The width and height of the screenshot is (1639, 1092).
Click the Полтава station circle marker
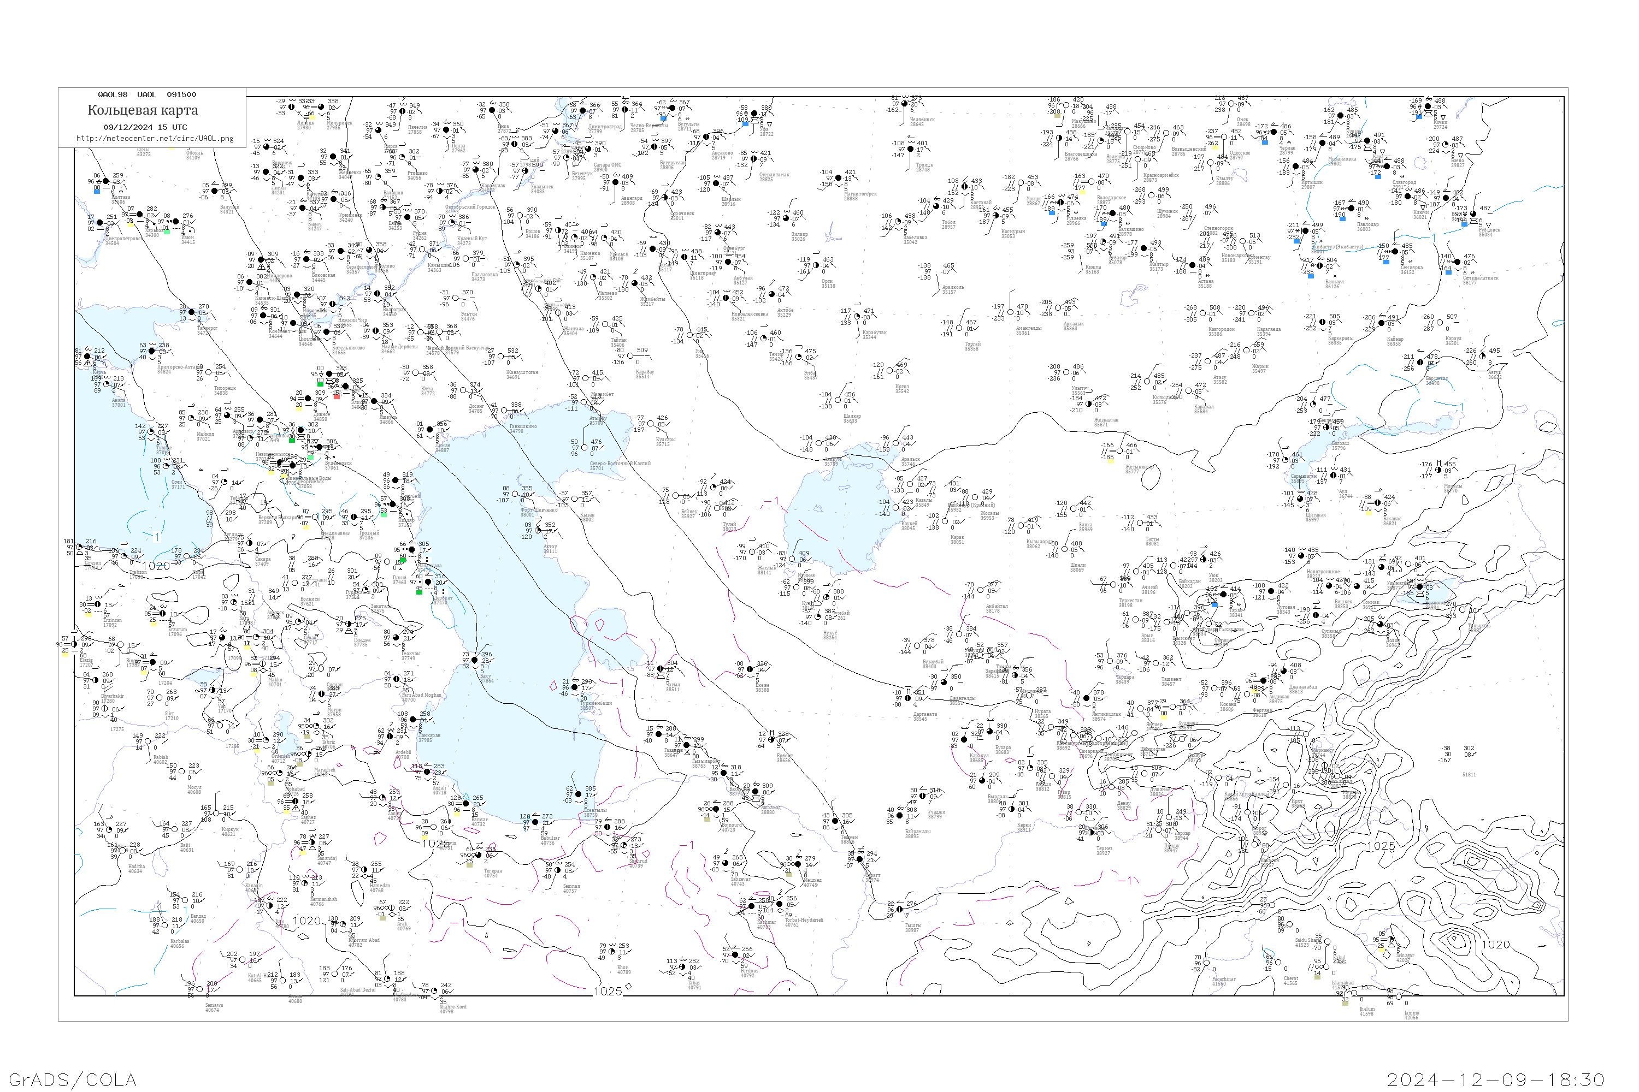coord(107,182)
